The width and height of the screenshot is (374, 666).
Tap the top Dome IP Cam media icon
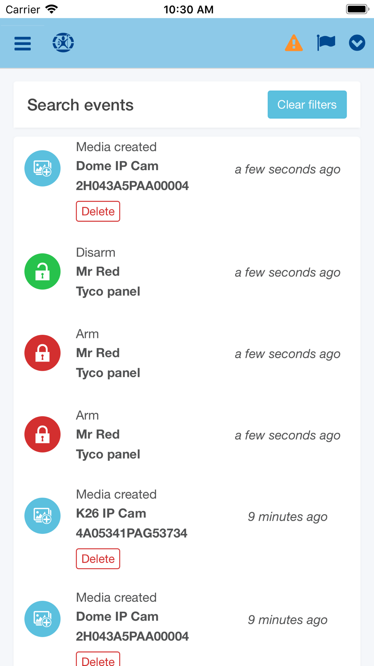coord(42,169)
